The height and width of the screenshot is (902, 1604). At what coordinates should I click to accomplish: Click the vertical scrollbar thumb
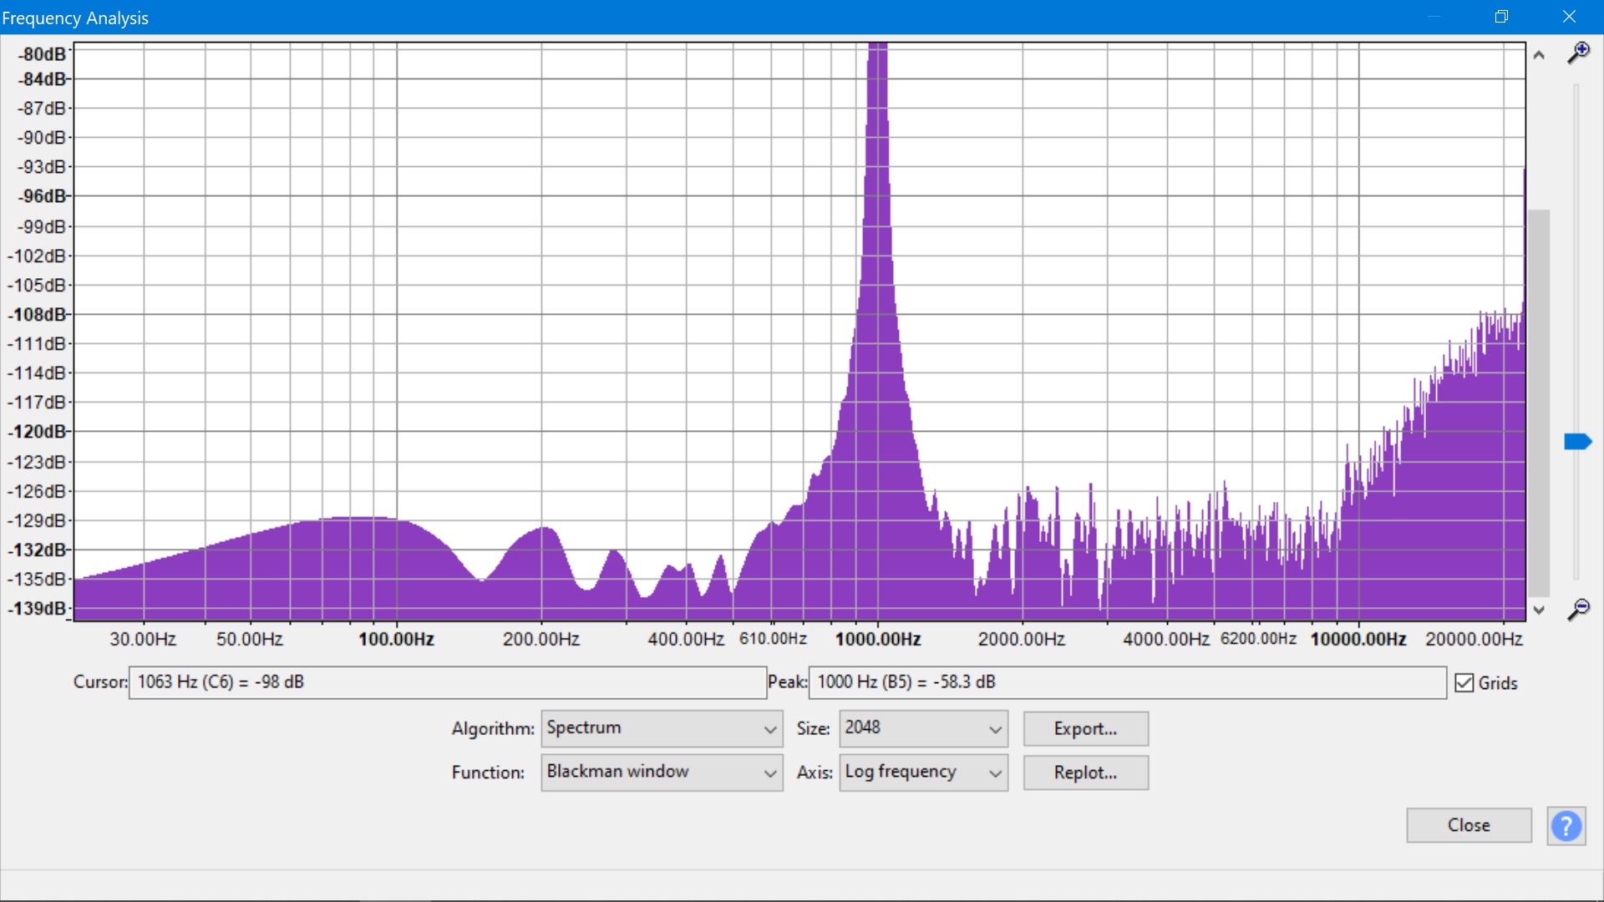point(1539,403)
